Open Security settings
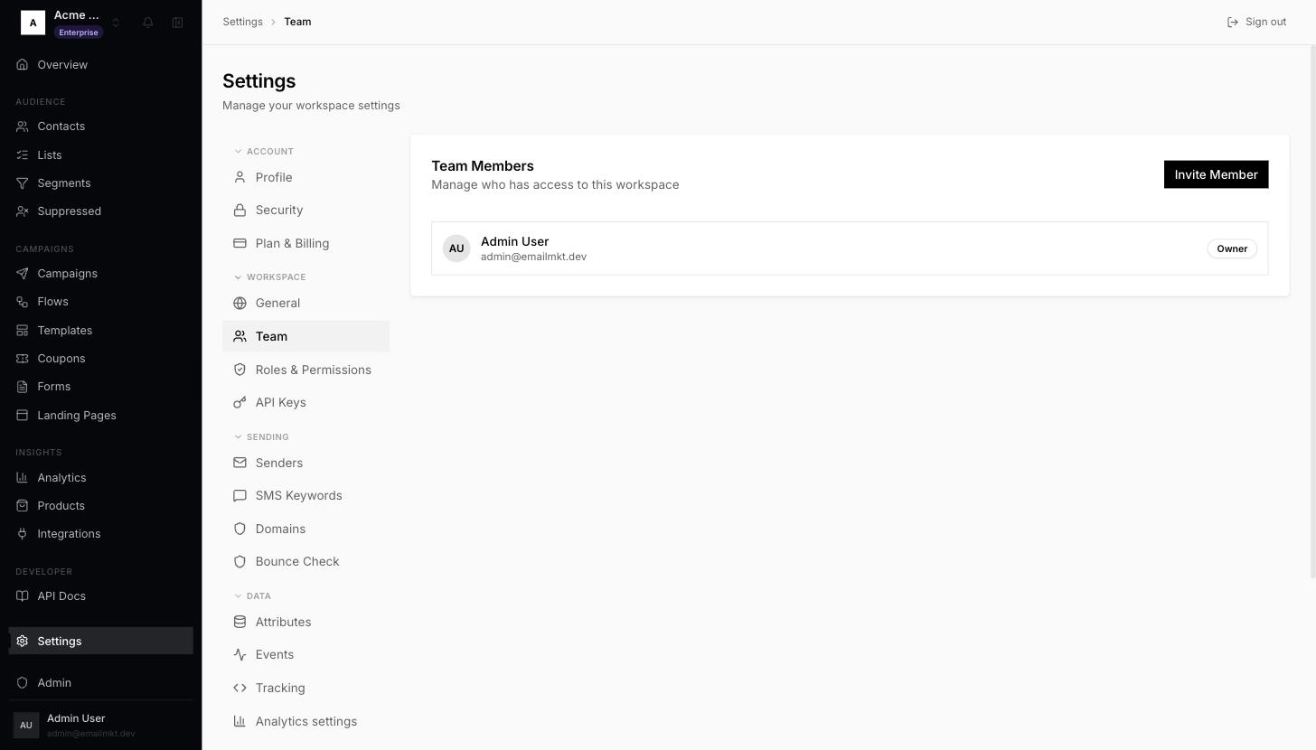This screenshot has width=1316, height=750. point(306,211)
